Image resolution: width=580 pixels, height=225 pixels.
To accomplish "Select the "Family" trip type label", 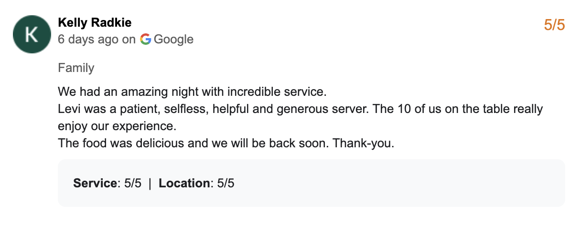I will pos(76,68).
